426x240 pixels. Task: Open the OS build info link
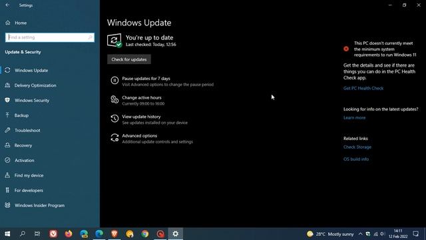coord(356,159)
